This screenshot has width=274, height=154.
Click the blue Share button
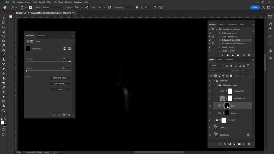[x=255, y=7]
